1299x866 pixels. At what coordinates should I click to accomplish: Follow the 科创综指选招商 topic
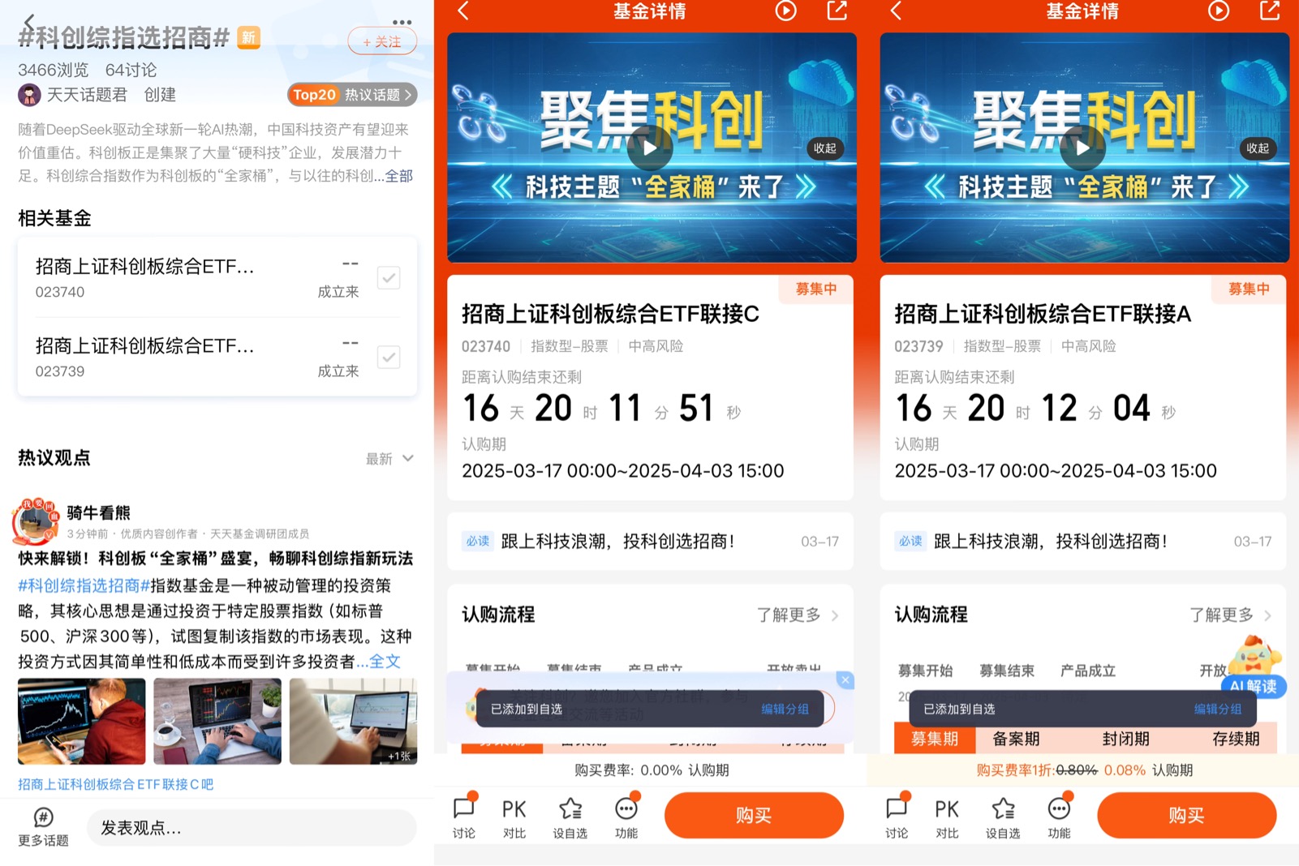coord(382,41)
